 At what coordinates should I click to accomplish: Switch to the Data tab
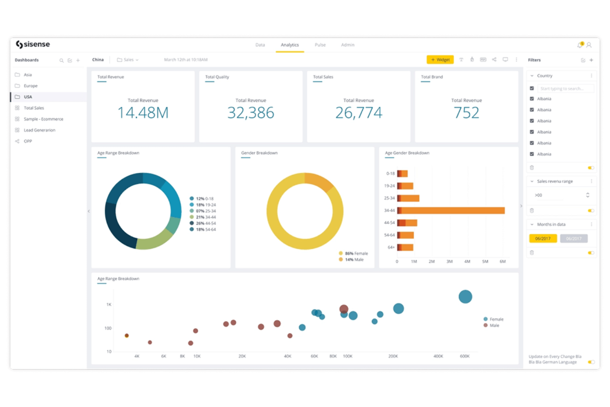click(260, 45)
